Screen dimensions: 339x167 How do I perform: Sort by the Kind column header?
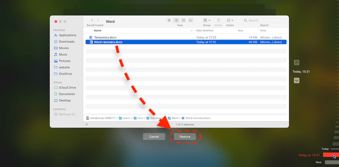point(263,31)
